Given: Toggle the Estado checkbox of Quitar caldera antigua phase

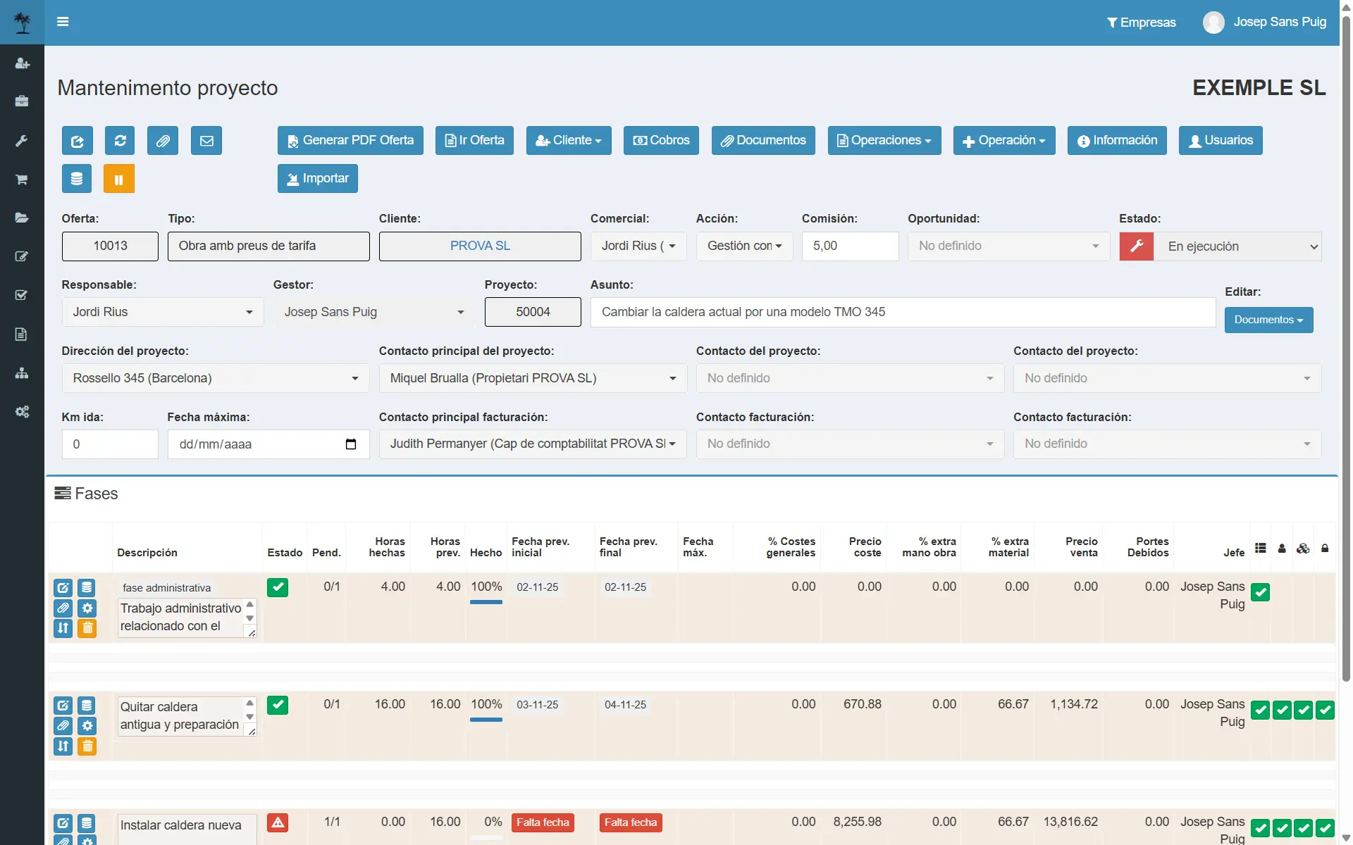Looking at the screenshot, I should click(x=278, y=705).
